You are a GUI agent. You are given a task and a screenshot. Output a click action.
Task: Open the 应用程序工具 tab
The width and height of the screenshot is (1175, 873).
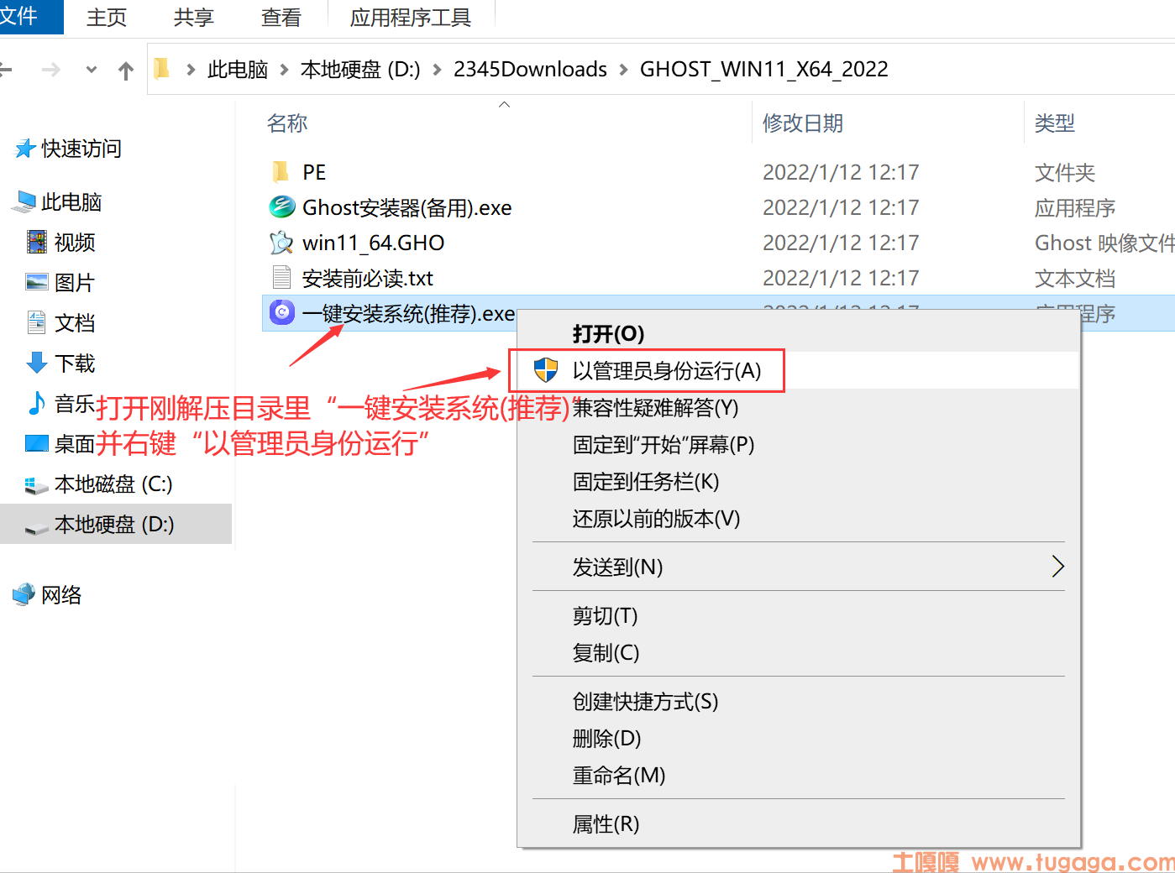(411, 18)
